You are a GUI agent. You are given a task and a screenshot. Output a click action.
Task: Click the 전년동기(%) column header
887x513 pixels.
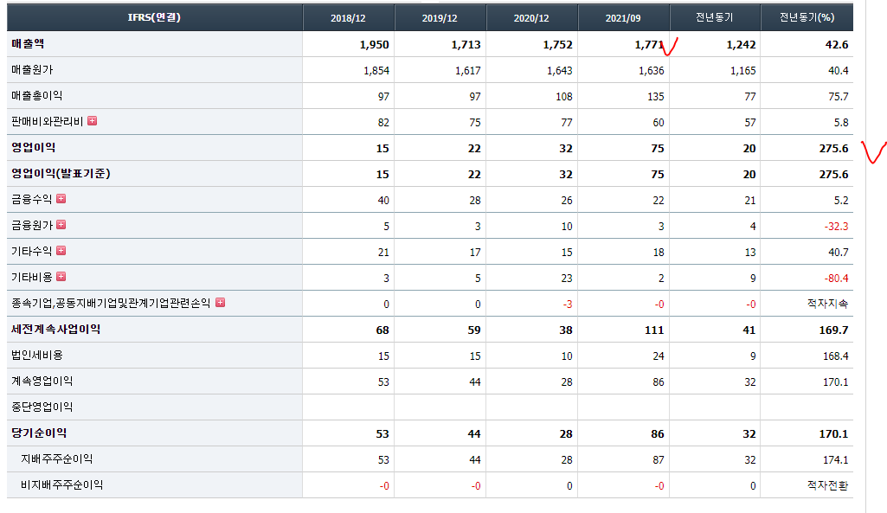(807, 17)
